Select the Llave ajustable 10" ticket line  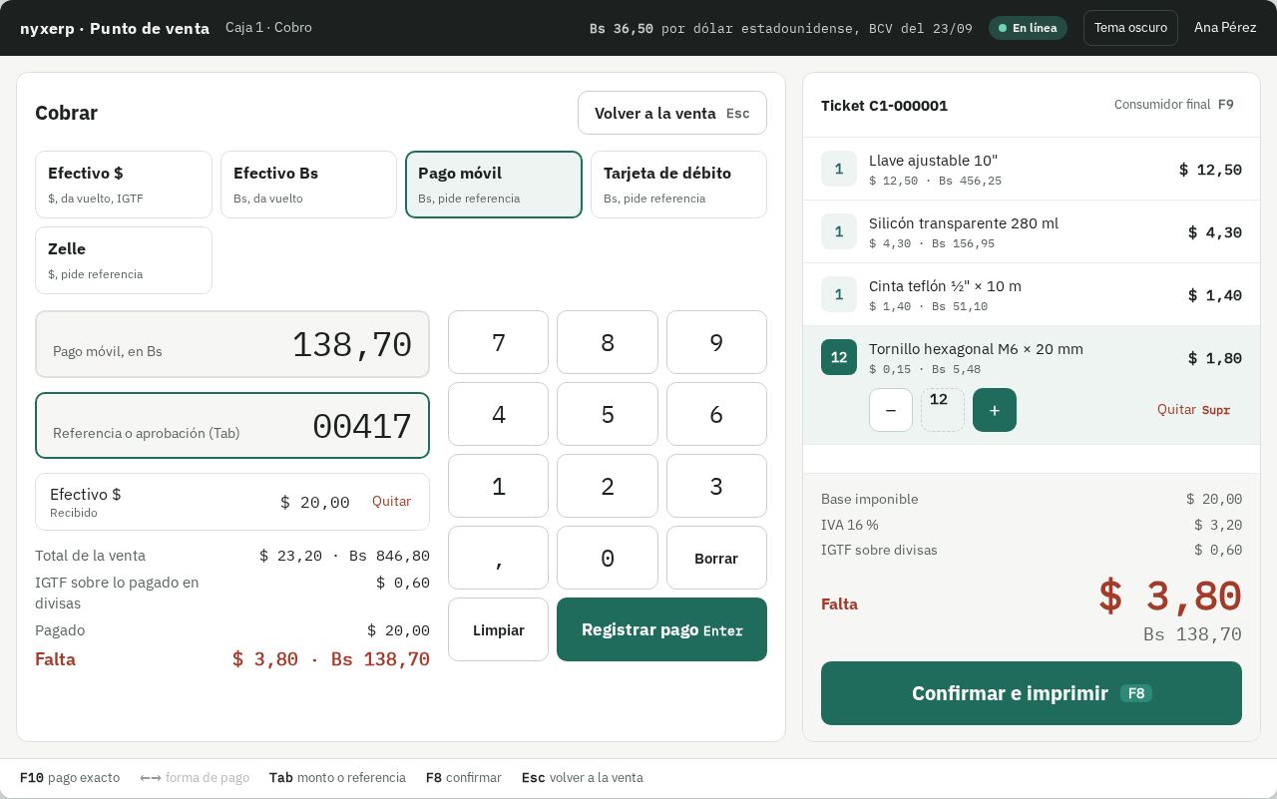pos(1032,169)
